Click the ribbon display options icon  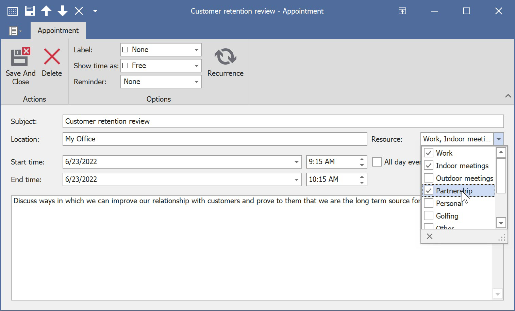(x=402, y=11)
